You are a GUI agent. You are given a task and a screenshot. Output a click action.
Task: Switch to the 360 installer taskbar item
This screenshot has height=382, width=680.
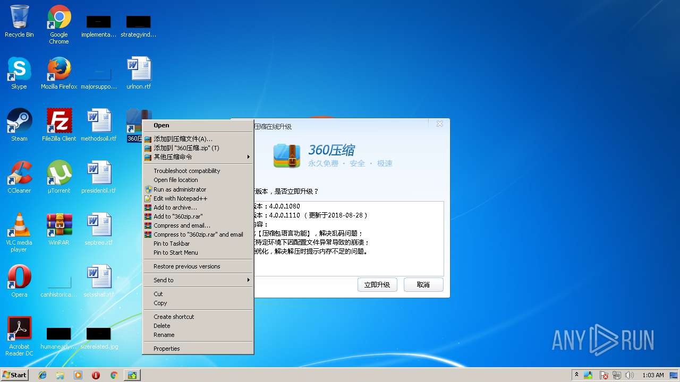pyautogui.click(x=132, y=375)
